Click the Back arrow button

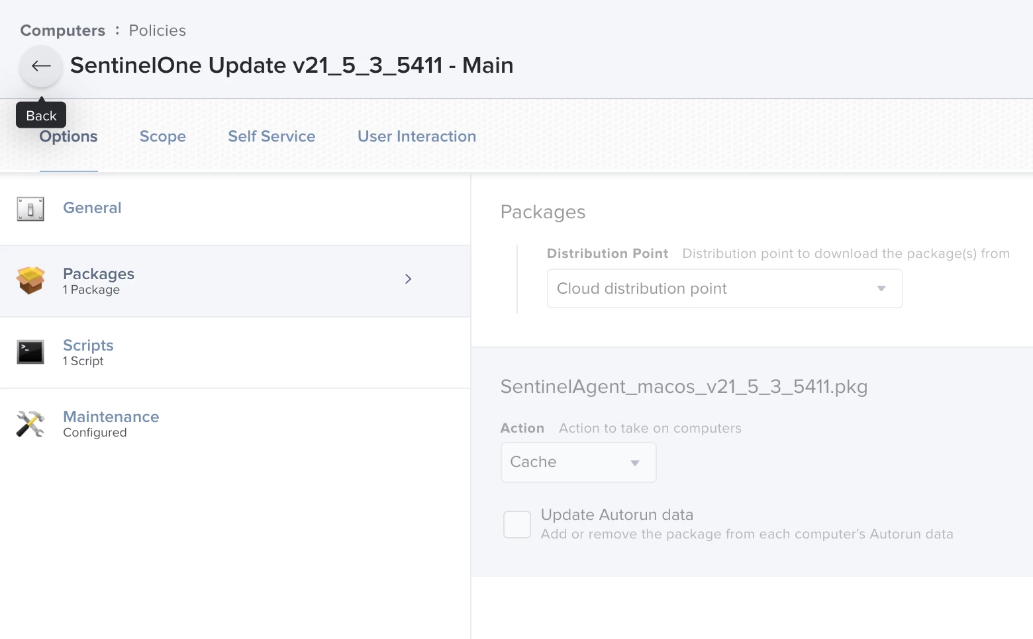(41, 65)
